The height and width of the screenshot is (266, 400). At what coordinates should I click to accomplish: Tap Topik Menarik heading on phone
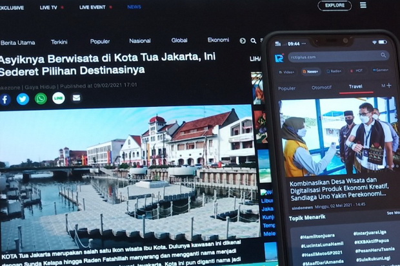point(307,218)
